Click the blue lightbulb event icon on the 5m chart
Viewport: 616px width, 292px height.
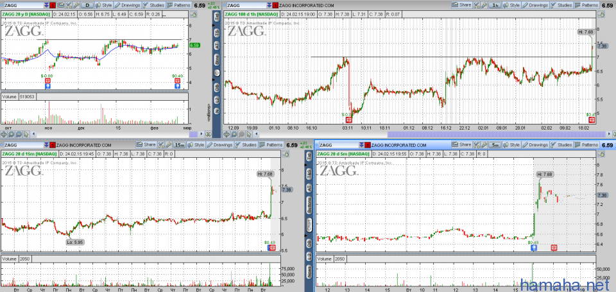[533, 248]
